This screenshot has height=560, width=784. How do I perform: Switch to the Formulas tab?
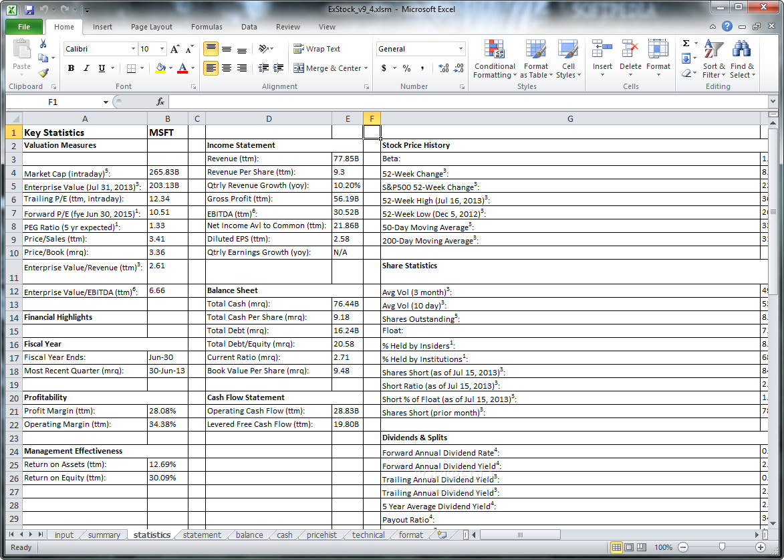tap(207, 27)
